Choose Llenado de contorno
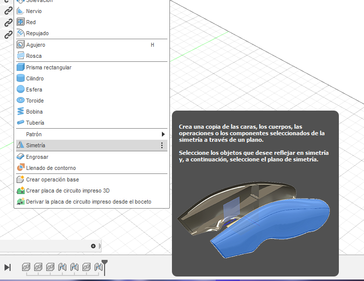Screen dimensions: 364x281 [92, 168]
